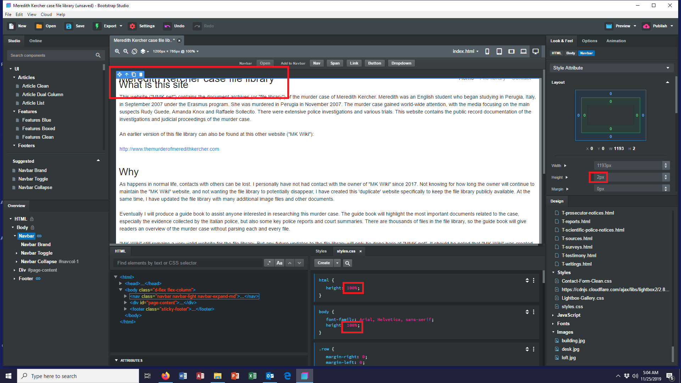Switch to small tablet preview
681x383 pixels.
click(499, 51)
